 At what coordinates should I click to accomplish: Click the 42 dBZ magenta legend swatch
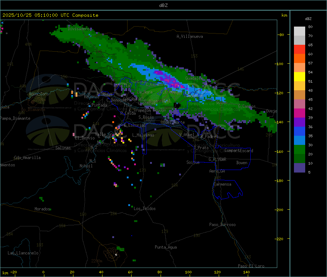coord(299,113)
